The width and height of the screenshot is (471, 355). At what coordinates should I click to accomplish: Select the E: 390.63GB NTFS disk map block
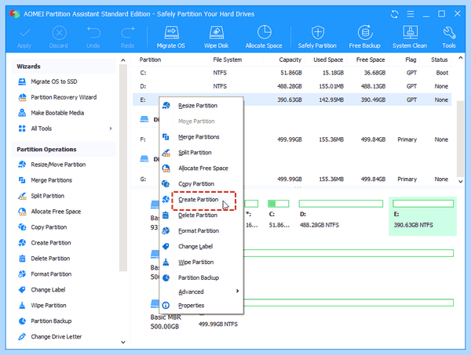tap(422, 216)
